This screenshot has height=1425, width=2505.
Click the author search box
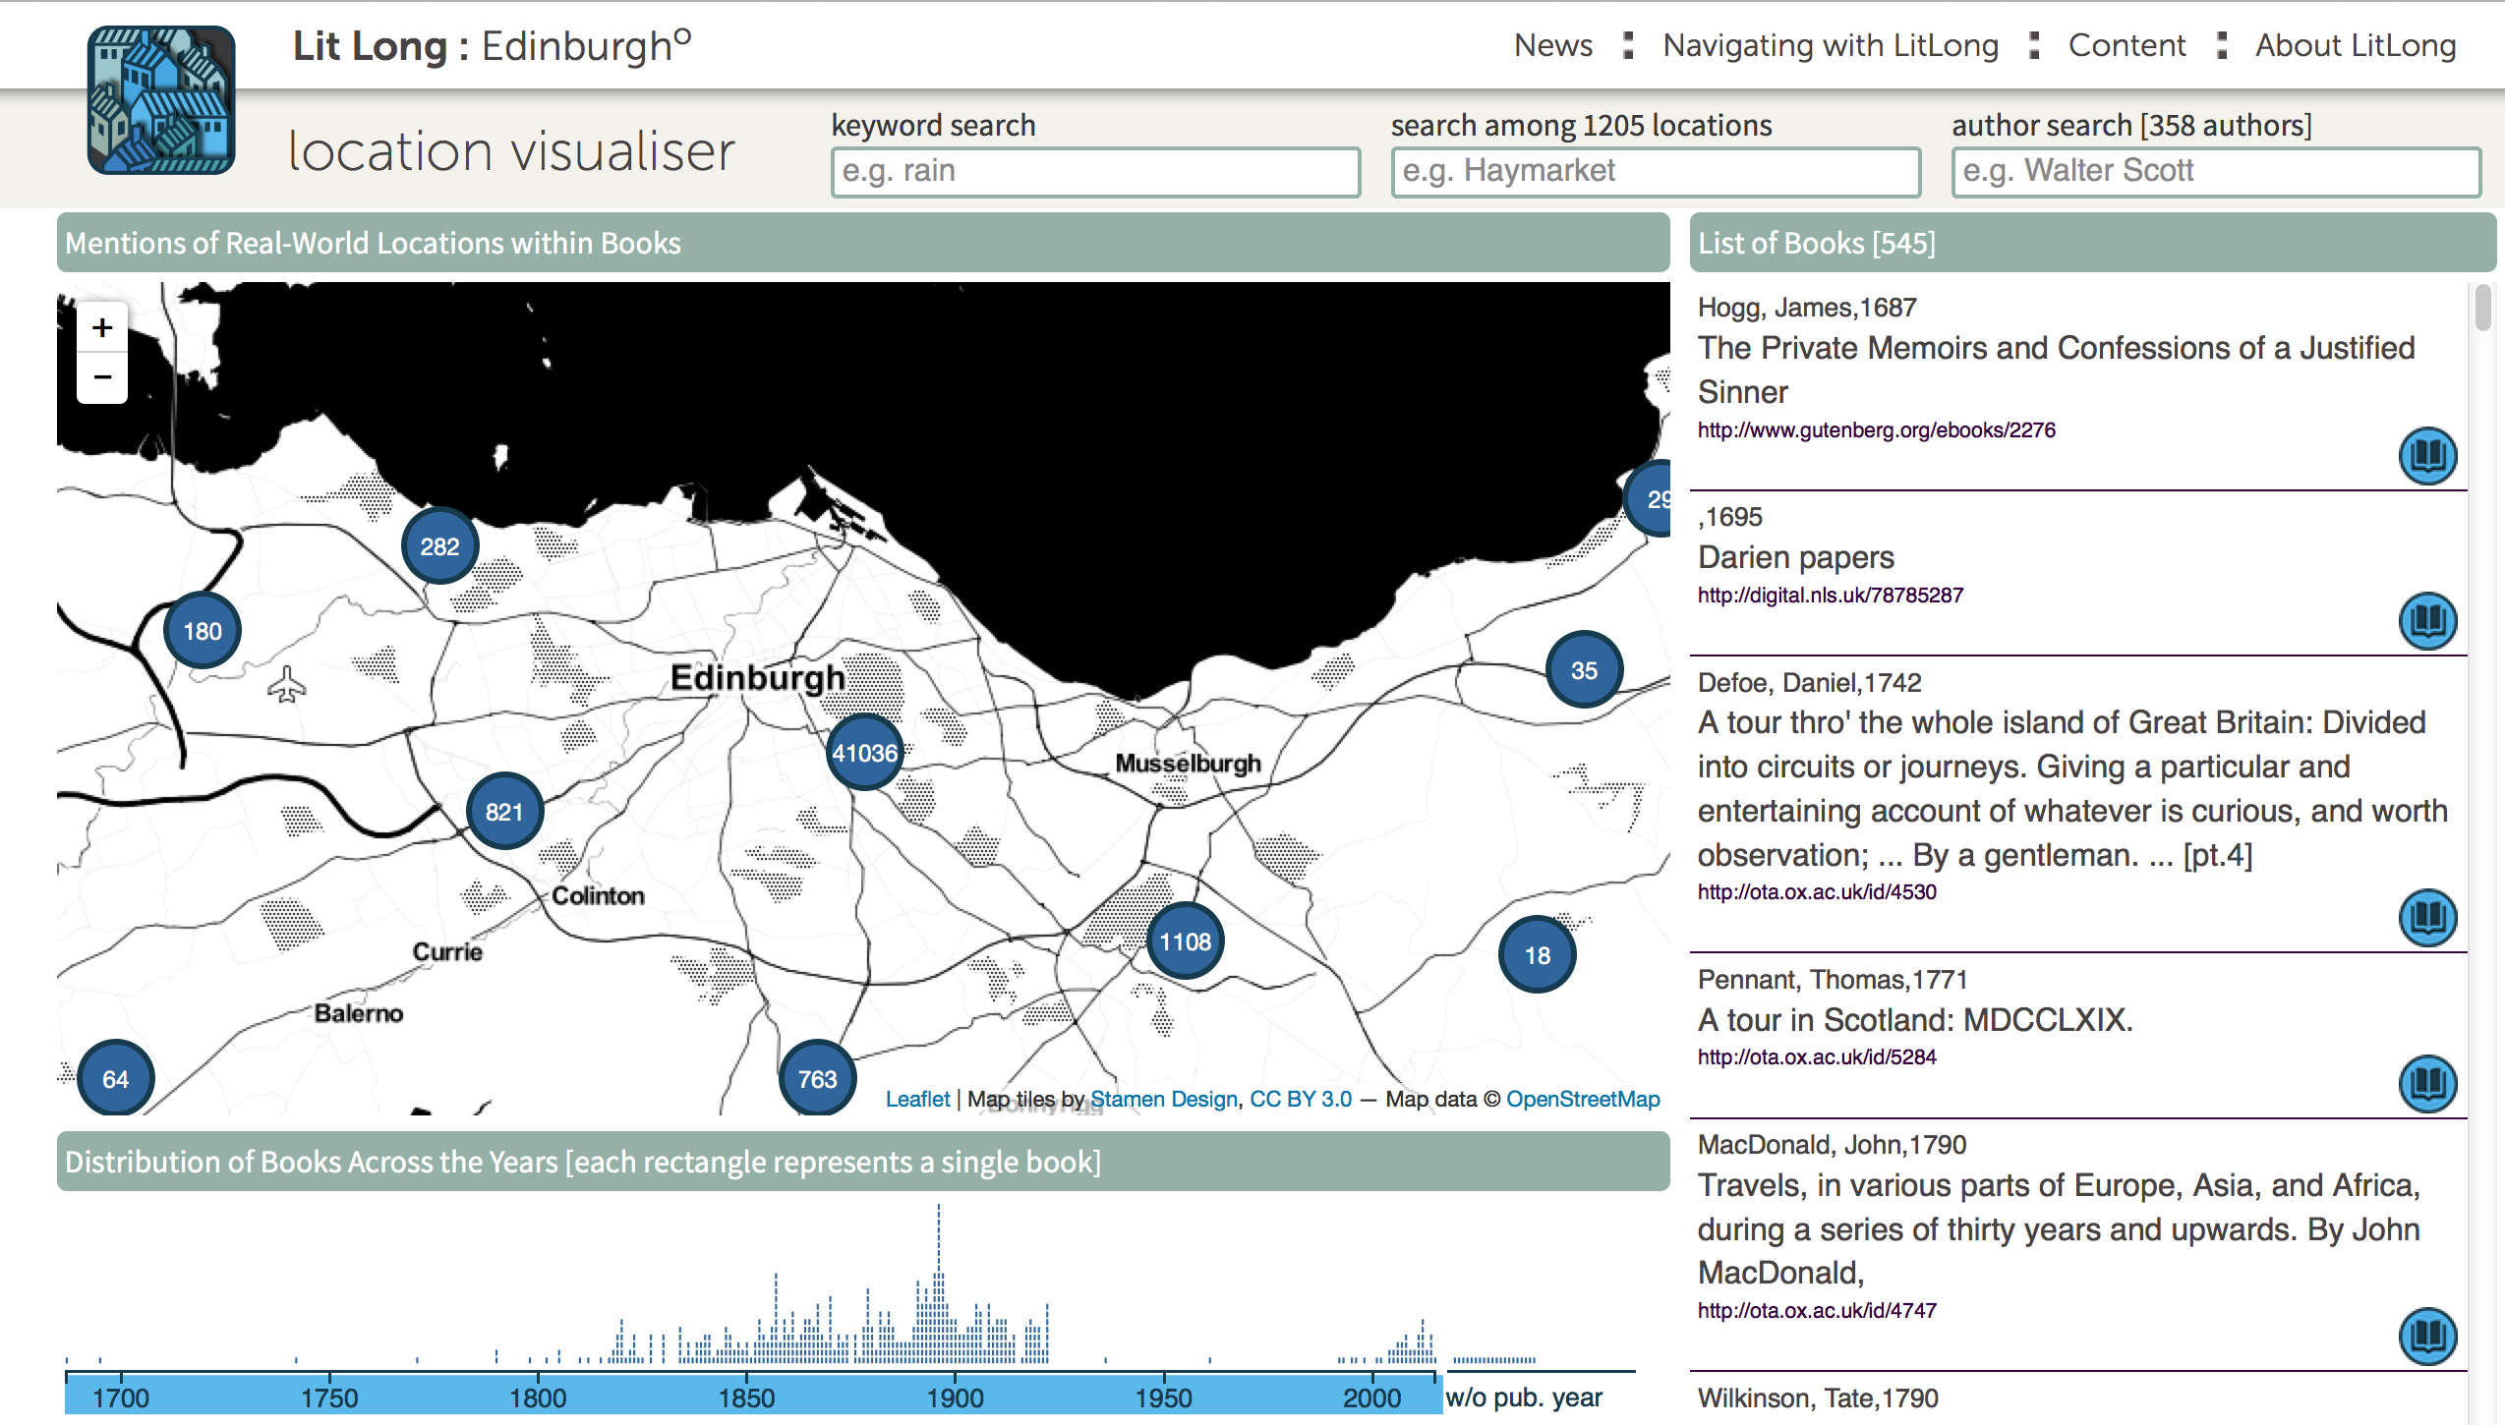click(x=2215, y=172)
